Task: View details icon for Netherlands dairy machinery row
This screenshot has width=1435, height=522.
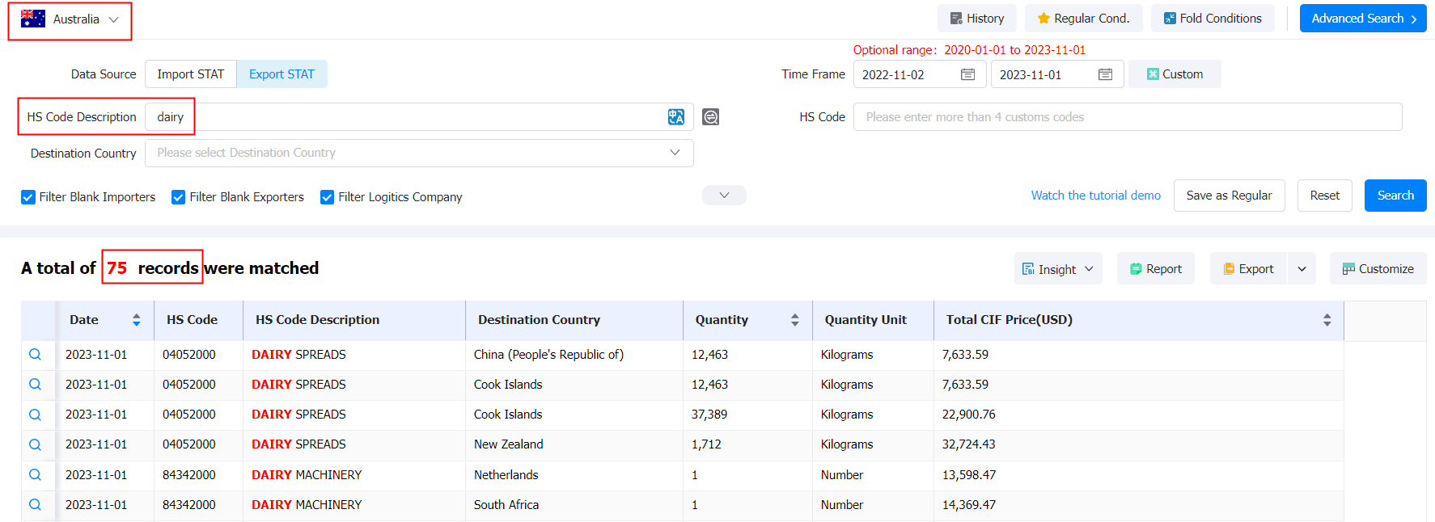Action: click(x=36, y=475)
